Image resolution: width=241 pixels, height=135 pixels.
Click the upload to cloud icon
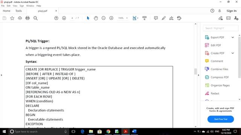point(20,18)
